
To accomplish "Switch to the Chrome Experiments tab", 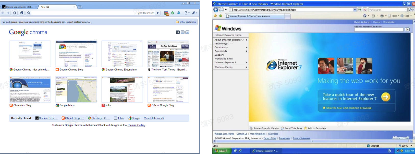I will 19,7.
